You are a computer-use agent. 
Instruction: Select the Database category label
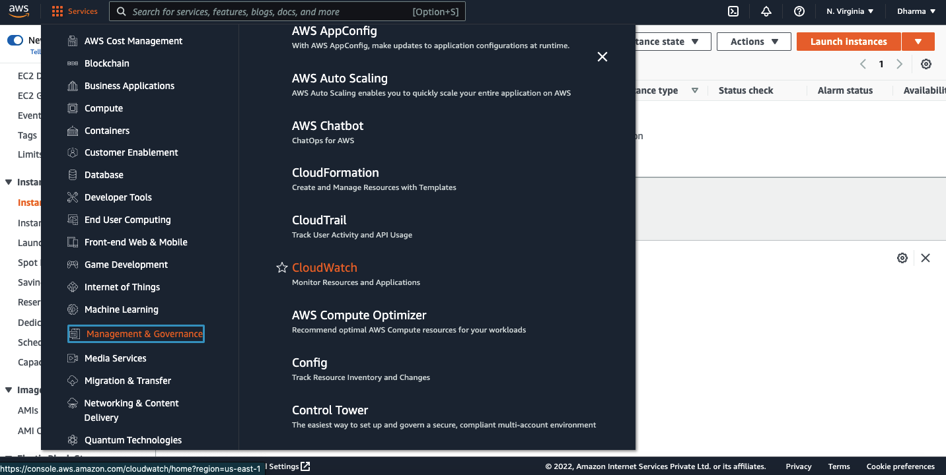pos(104,175)
